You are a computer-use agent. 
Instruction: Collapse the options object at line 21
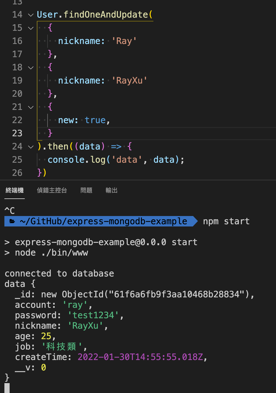coord(31,107)
